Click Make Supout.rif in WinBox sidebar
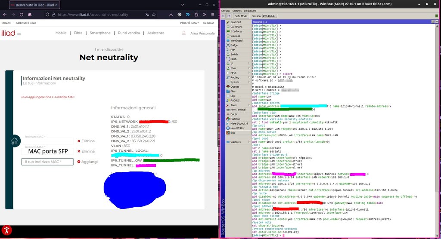The height and width of the screenshot is (239, 441). pyautogui.click(x=239, y=123)
